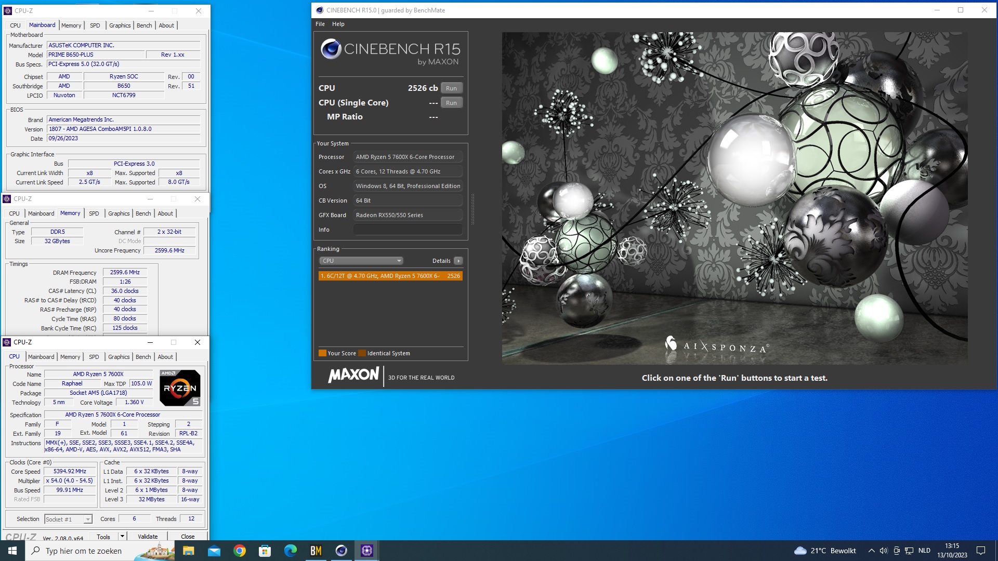Click the Windows 8, 64 Bit OS field

pos(408,186)
